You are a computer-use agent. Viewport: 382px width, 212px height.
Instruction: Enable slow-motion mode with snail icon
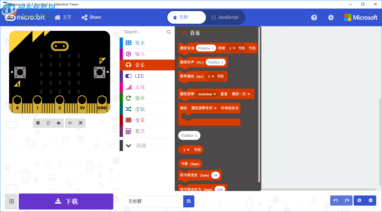[x=59, y=123]
